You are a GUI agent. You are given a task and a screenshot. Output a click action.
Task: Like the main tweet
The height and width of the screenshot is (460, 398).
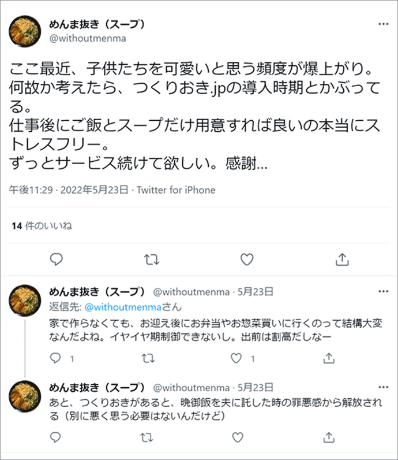(x=246, y=259)
